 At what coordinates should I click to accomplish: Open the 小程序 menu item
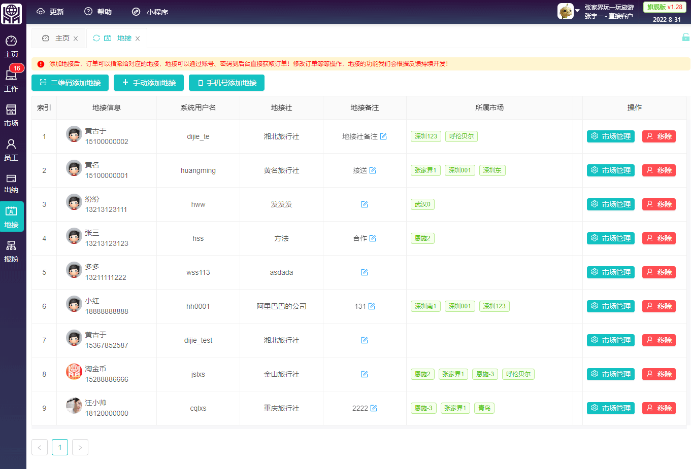coord(150,12)
